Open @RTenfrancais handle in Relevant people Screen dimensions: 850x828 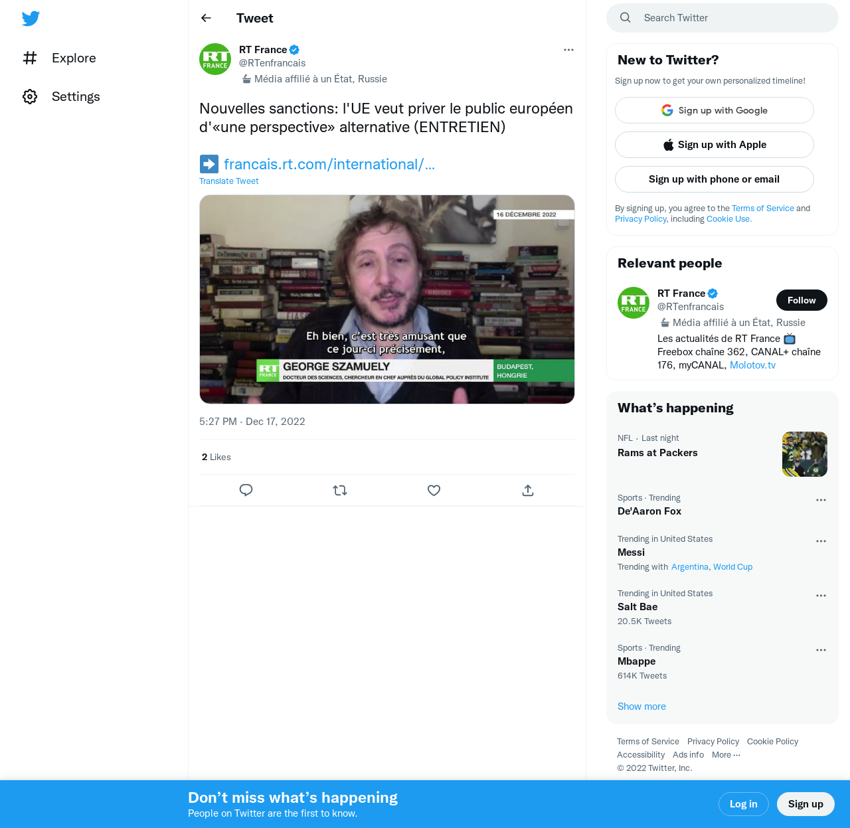tap(691, 307)
